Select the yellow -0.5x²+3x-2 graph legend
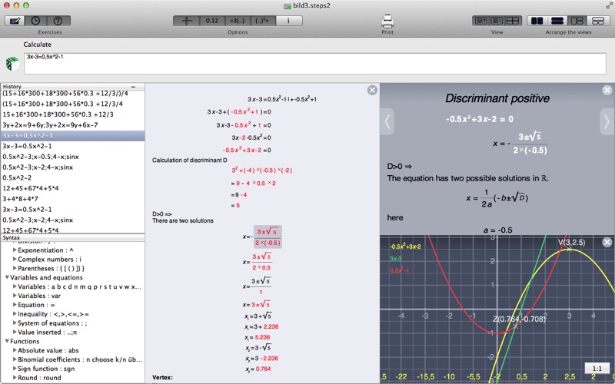Viewport: 615px width, 384px height. (405, 247)
